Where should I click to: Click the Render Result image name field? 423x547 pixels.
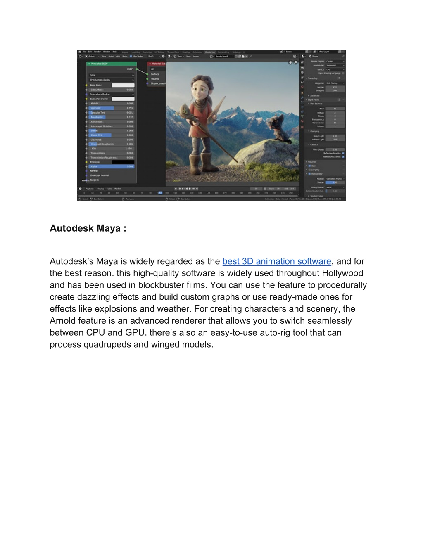coord(224,56)
